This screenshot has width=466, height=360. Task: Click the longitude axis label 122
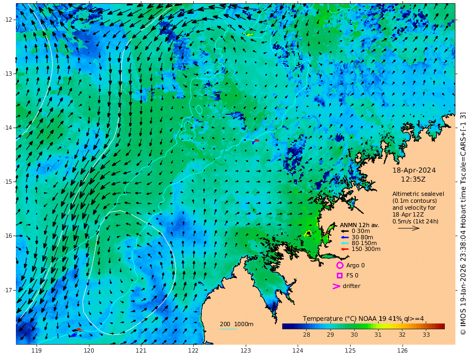193,350
